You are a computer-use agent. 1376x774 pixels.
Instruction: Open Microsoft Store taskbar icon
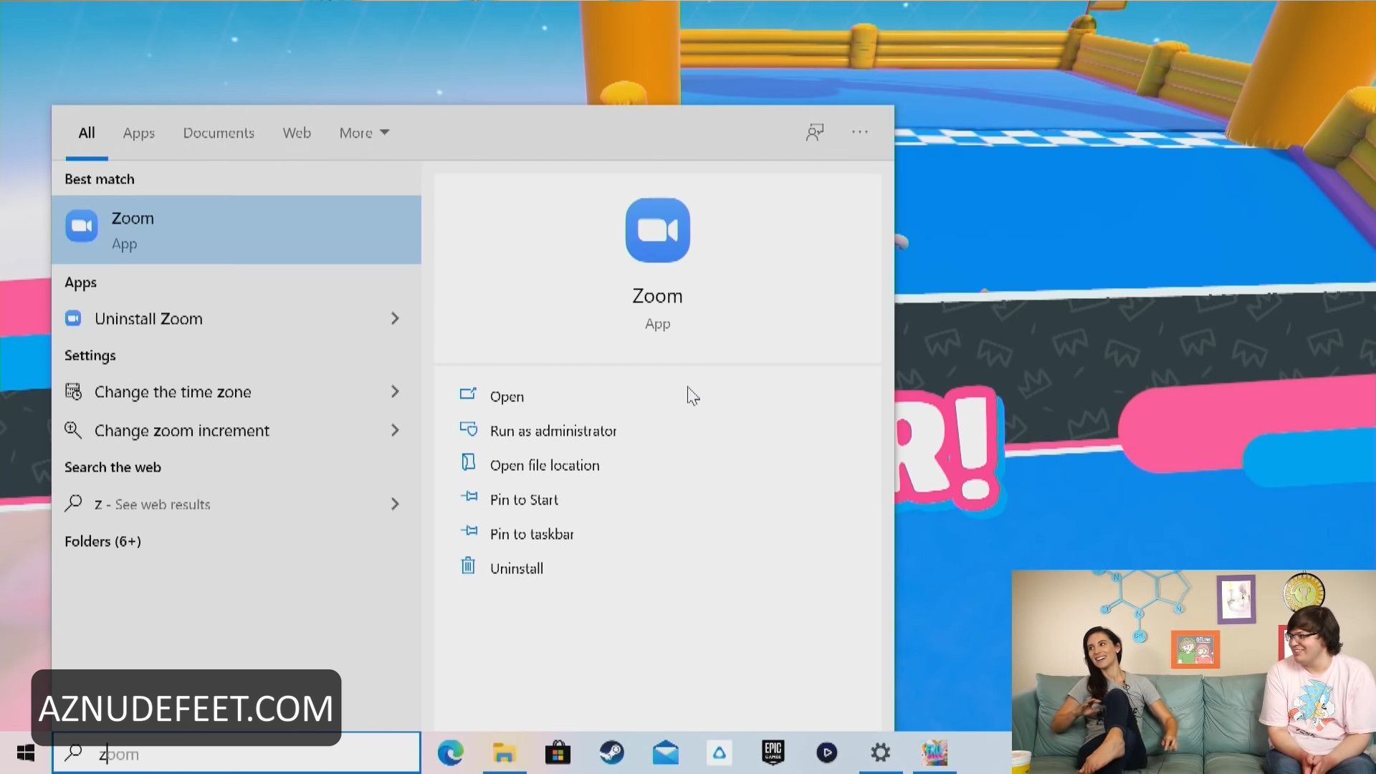point(558,753)
